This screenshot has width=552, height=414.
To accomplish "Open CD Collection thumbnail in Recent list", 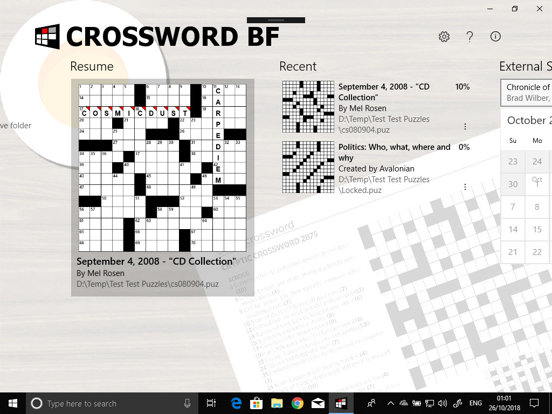I will [308, 107].
